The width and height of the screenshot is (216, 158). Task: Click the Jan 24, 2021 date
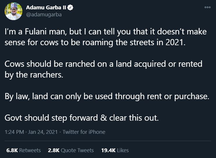43,132
